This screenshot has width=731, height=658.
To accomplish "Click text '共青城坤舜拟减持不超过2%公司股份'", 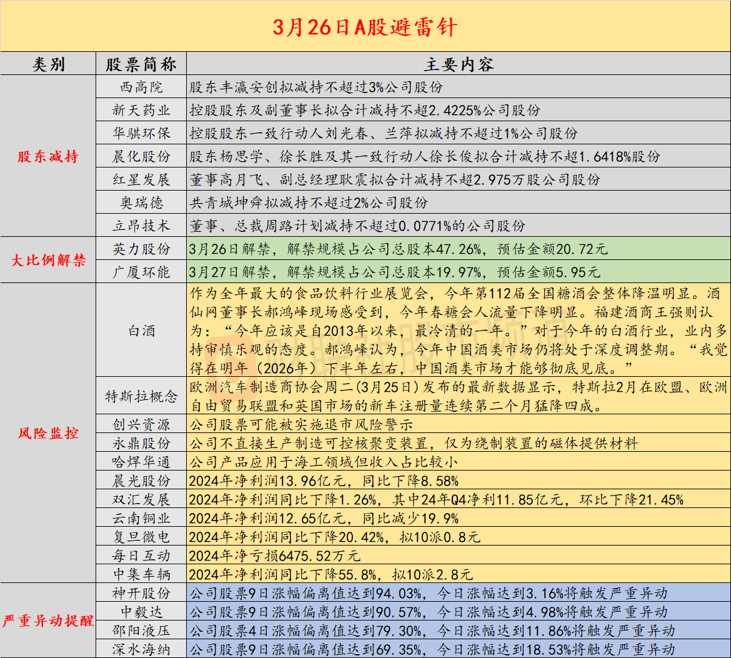I will point(308,202).
